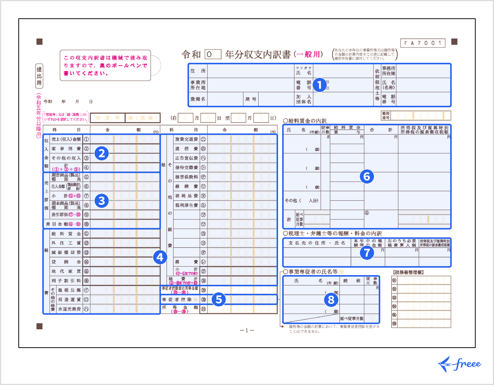This screenshot has height=385, width=494.
Task: Select the FA7001 code label
Action: pos(422,43)
